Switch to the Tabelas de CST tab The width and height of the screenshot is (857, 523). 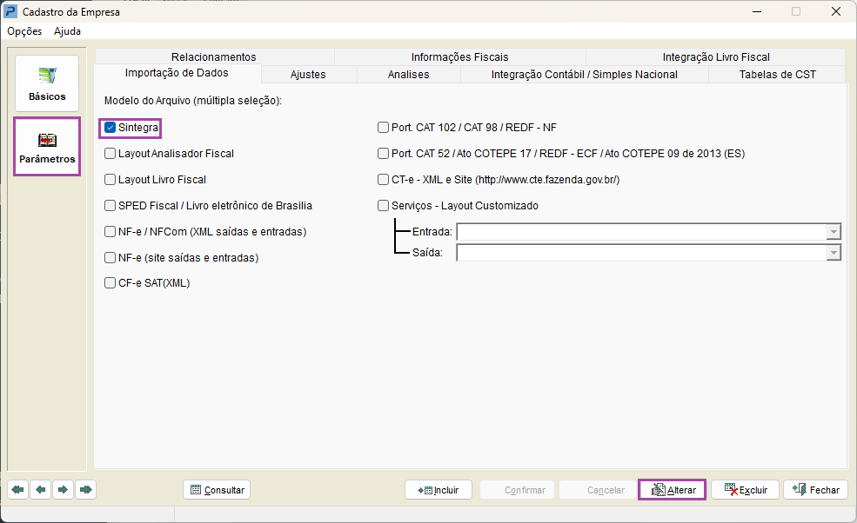pos(777,75)
